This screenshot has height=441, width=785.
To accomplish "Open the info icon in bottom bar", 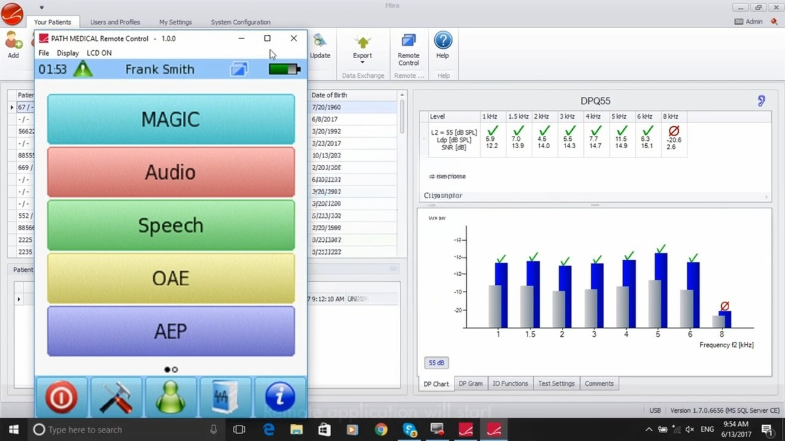I will 280,397.
